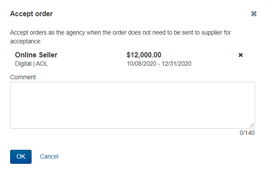This screenshot has width=267, height=173.
Task: Remove the Online Seller order row
Action: pyautogui.click(x=241, y=55)
